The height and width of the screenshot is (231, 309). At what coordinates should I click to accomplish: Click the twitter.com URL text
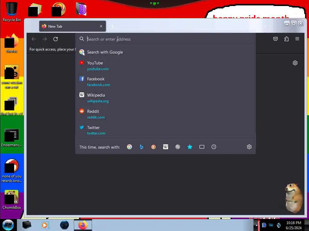96,133
